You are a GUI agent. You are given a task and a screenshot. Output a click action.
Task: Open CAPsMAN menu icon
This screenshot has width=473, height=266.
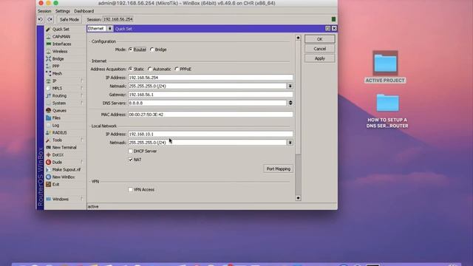48,36
